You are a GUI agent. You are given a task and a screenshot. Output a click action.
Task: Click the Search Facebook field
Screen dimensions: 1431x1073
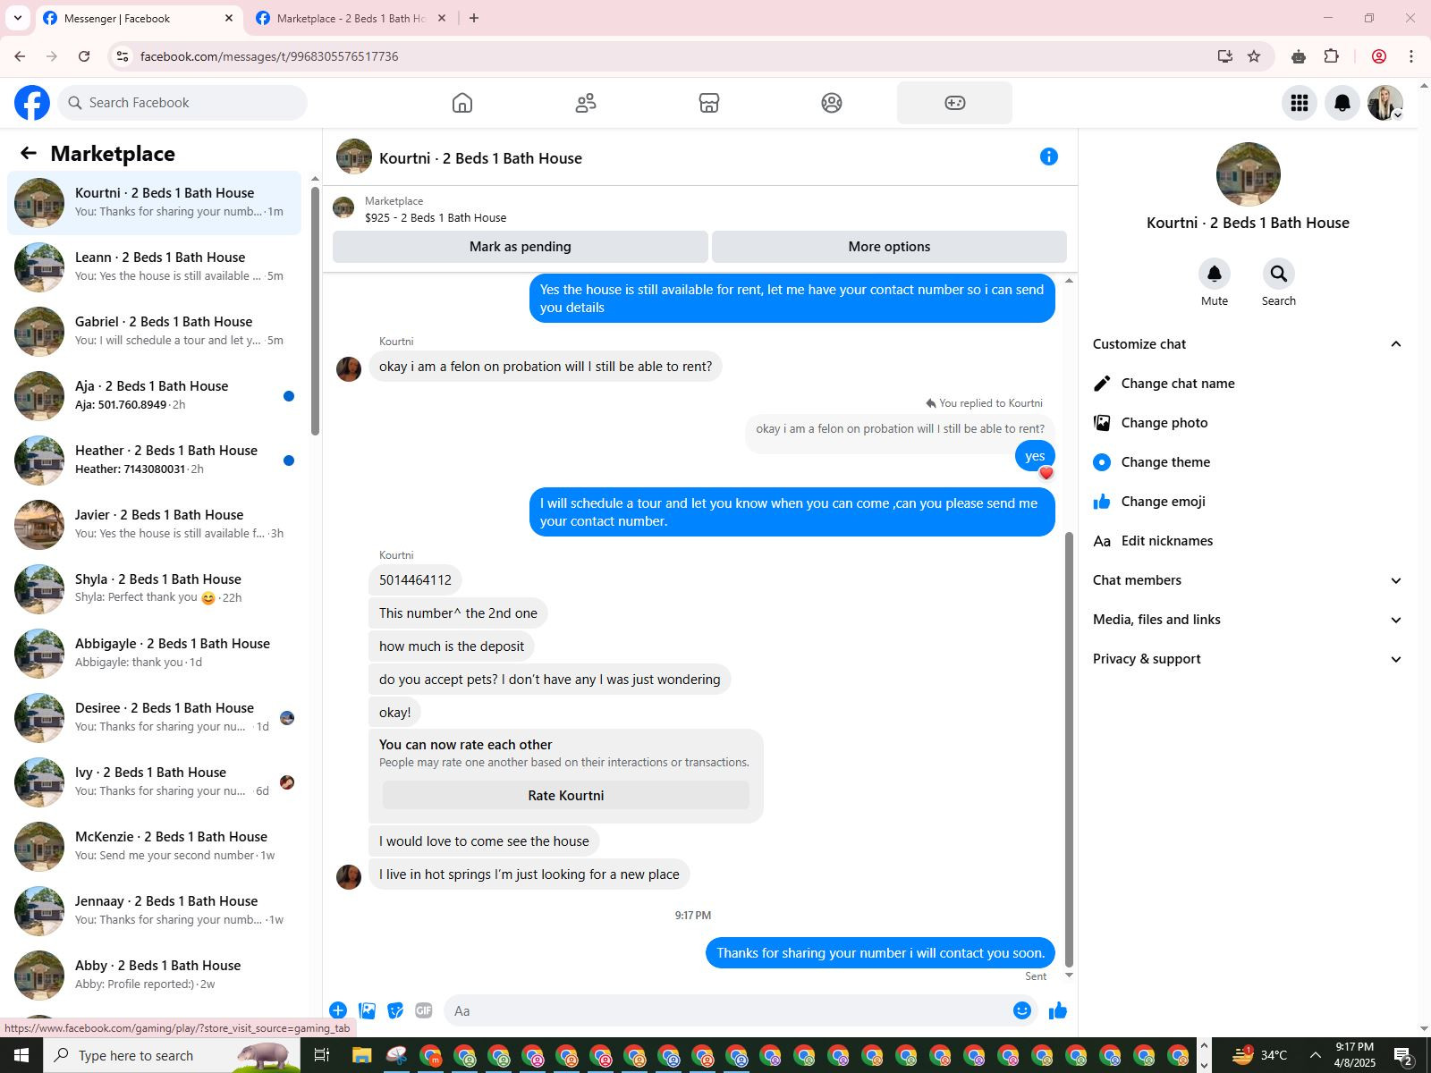[x=182, y=103]
